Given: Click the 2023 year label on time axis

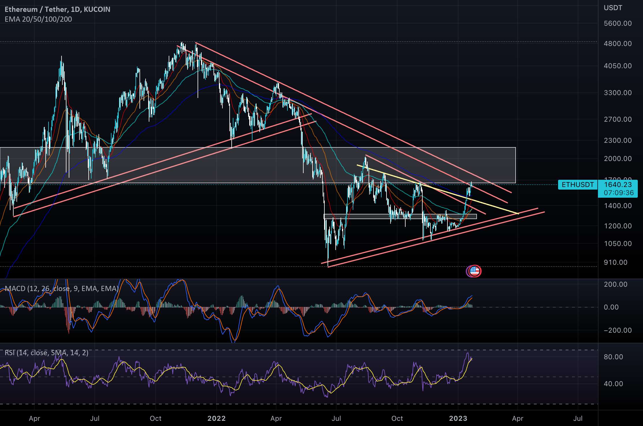Looking at the screenshot, I should tap(458, 418).
